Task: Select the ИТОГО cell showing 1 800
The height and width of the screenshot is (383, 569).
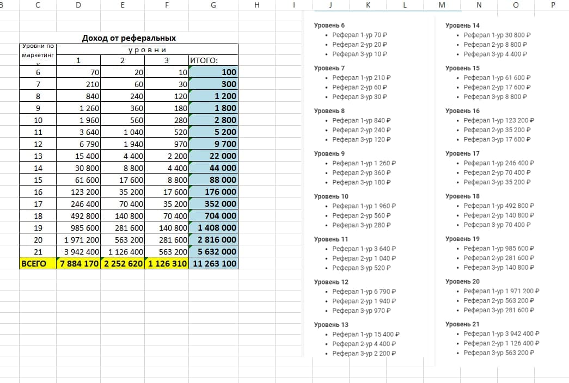Action: click(213, 108)
